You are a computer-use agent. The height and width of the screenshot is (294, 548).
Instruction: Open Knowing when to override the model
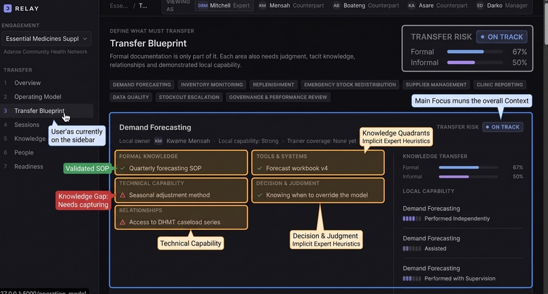click(x=317, y=195)
